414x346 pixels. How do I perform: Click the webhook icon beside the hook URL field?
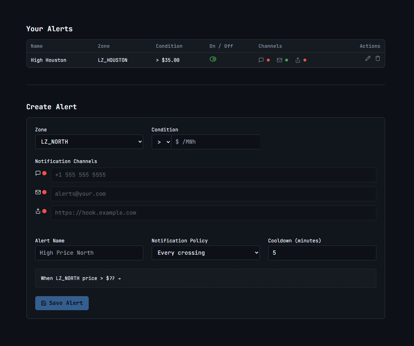coord(38,211)
